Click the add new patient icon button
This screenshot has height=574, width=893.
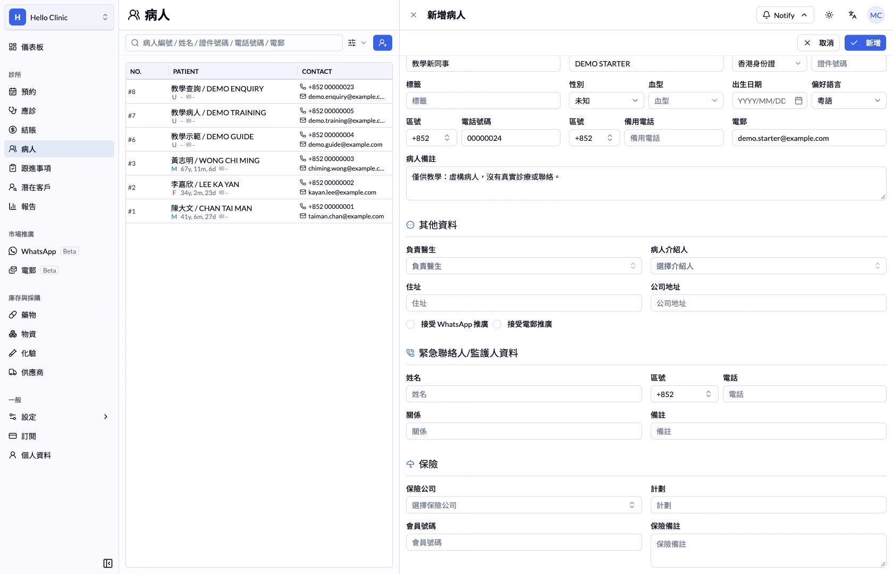382,43
